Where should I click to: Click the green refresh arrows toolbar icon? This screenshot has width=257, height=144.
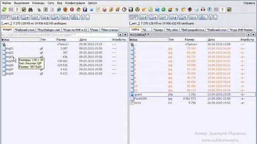[x=4, y=10]
